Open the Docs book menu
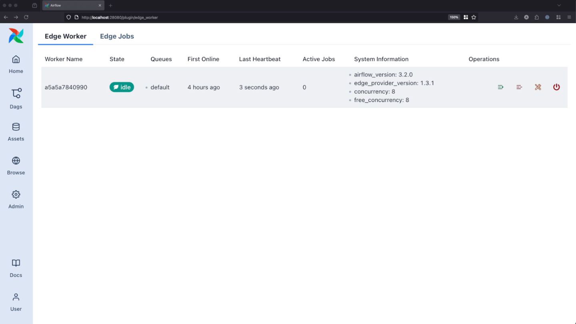Screen dimensions: 576x324 pos(16,268)
